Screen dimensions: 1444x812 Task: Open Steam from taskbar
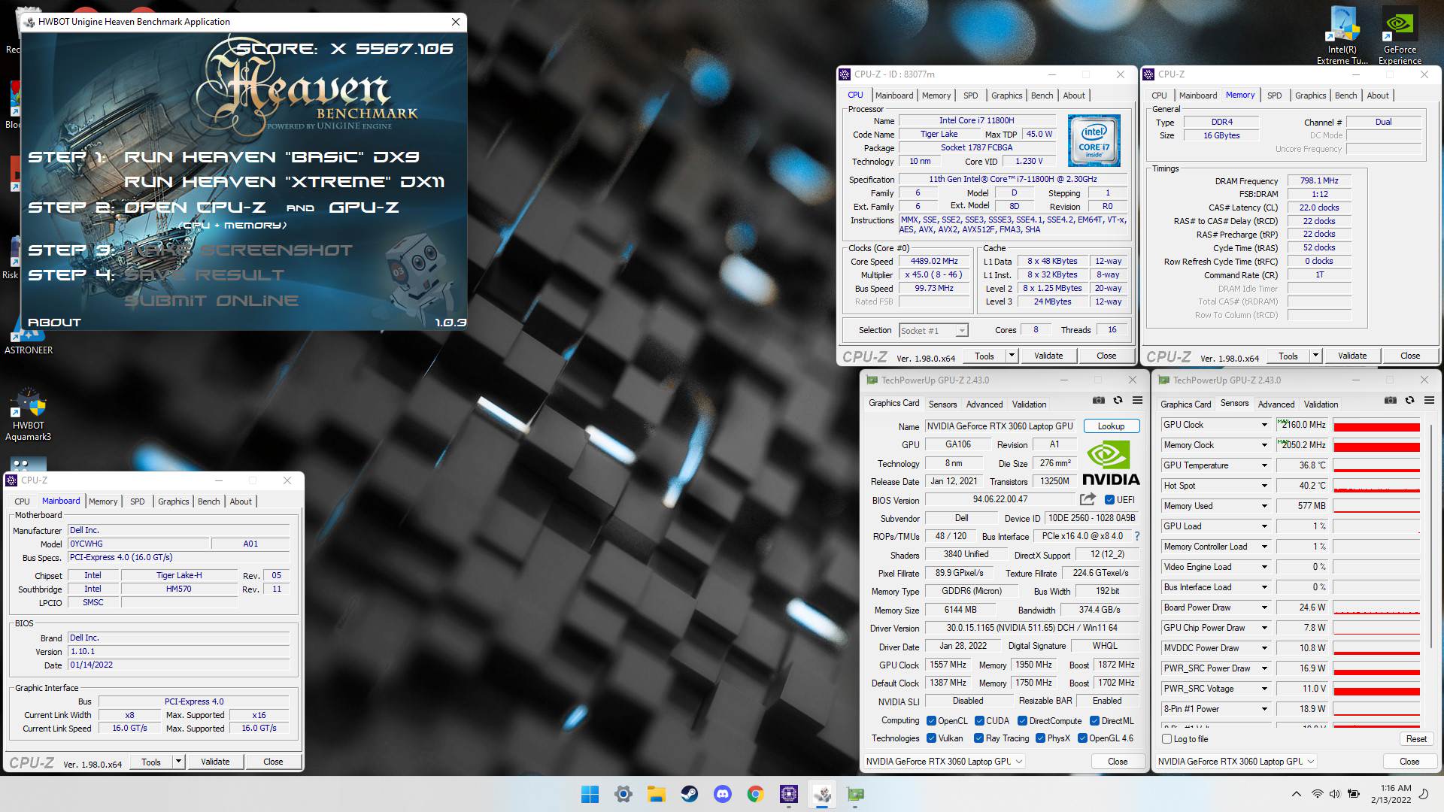tap(689, 794)
